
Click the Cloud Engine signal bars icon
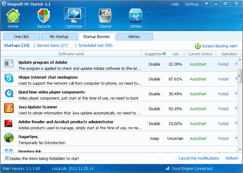[167, 168]
